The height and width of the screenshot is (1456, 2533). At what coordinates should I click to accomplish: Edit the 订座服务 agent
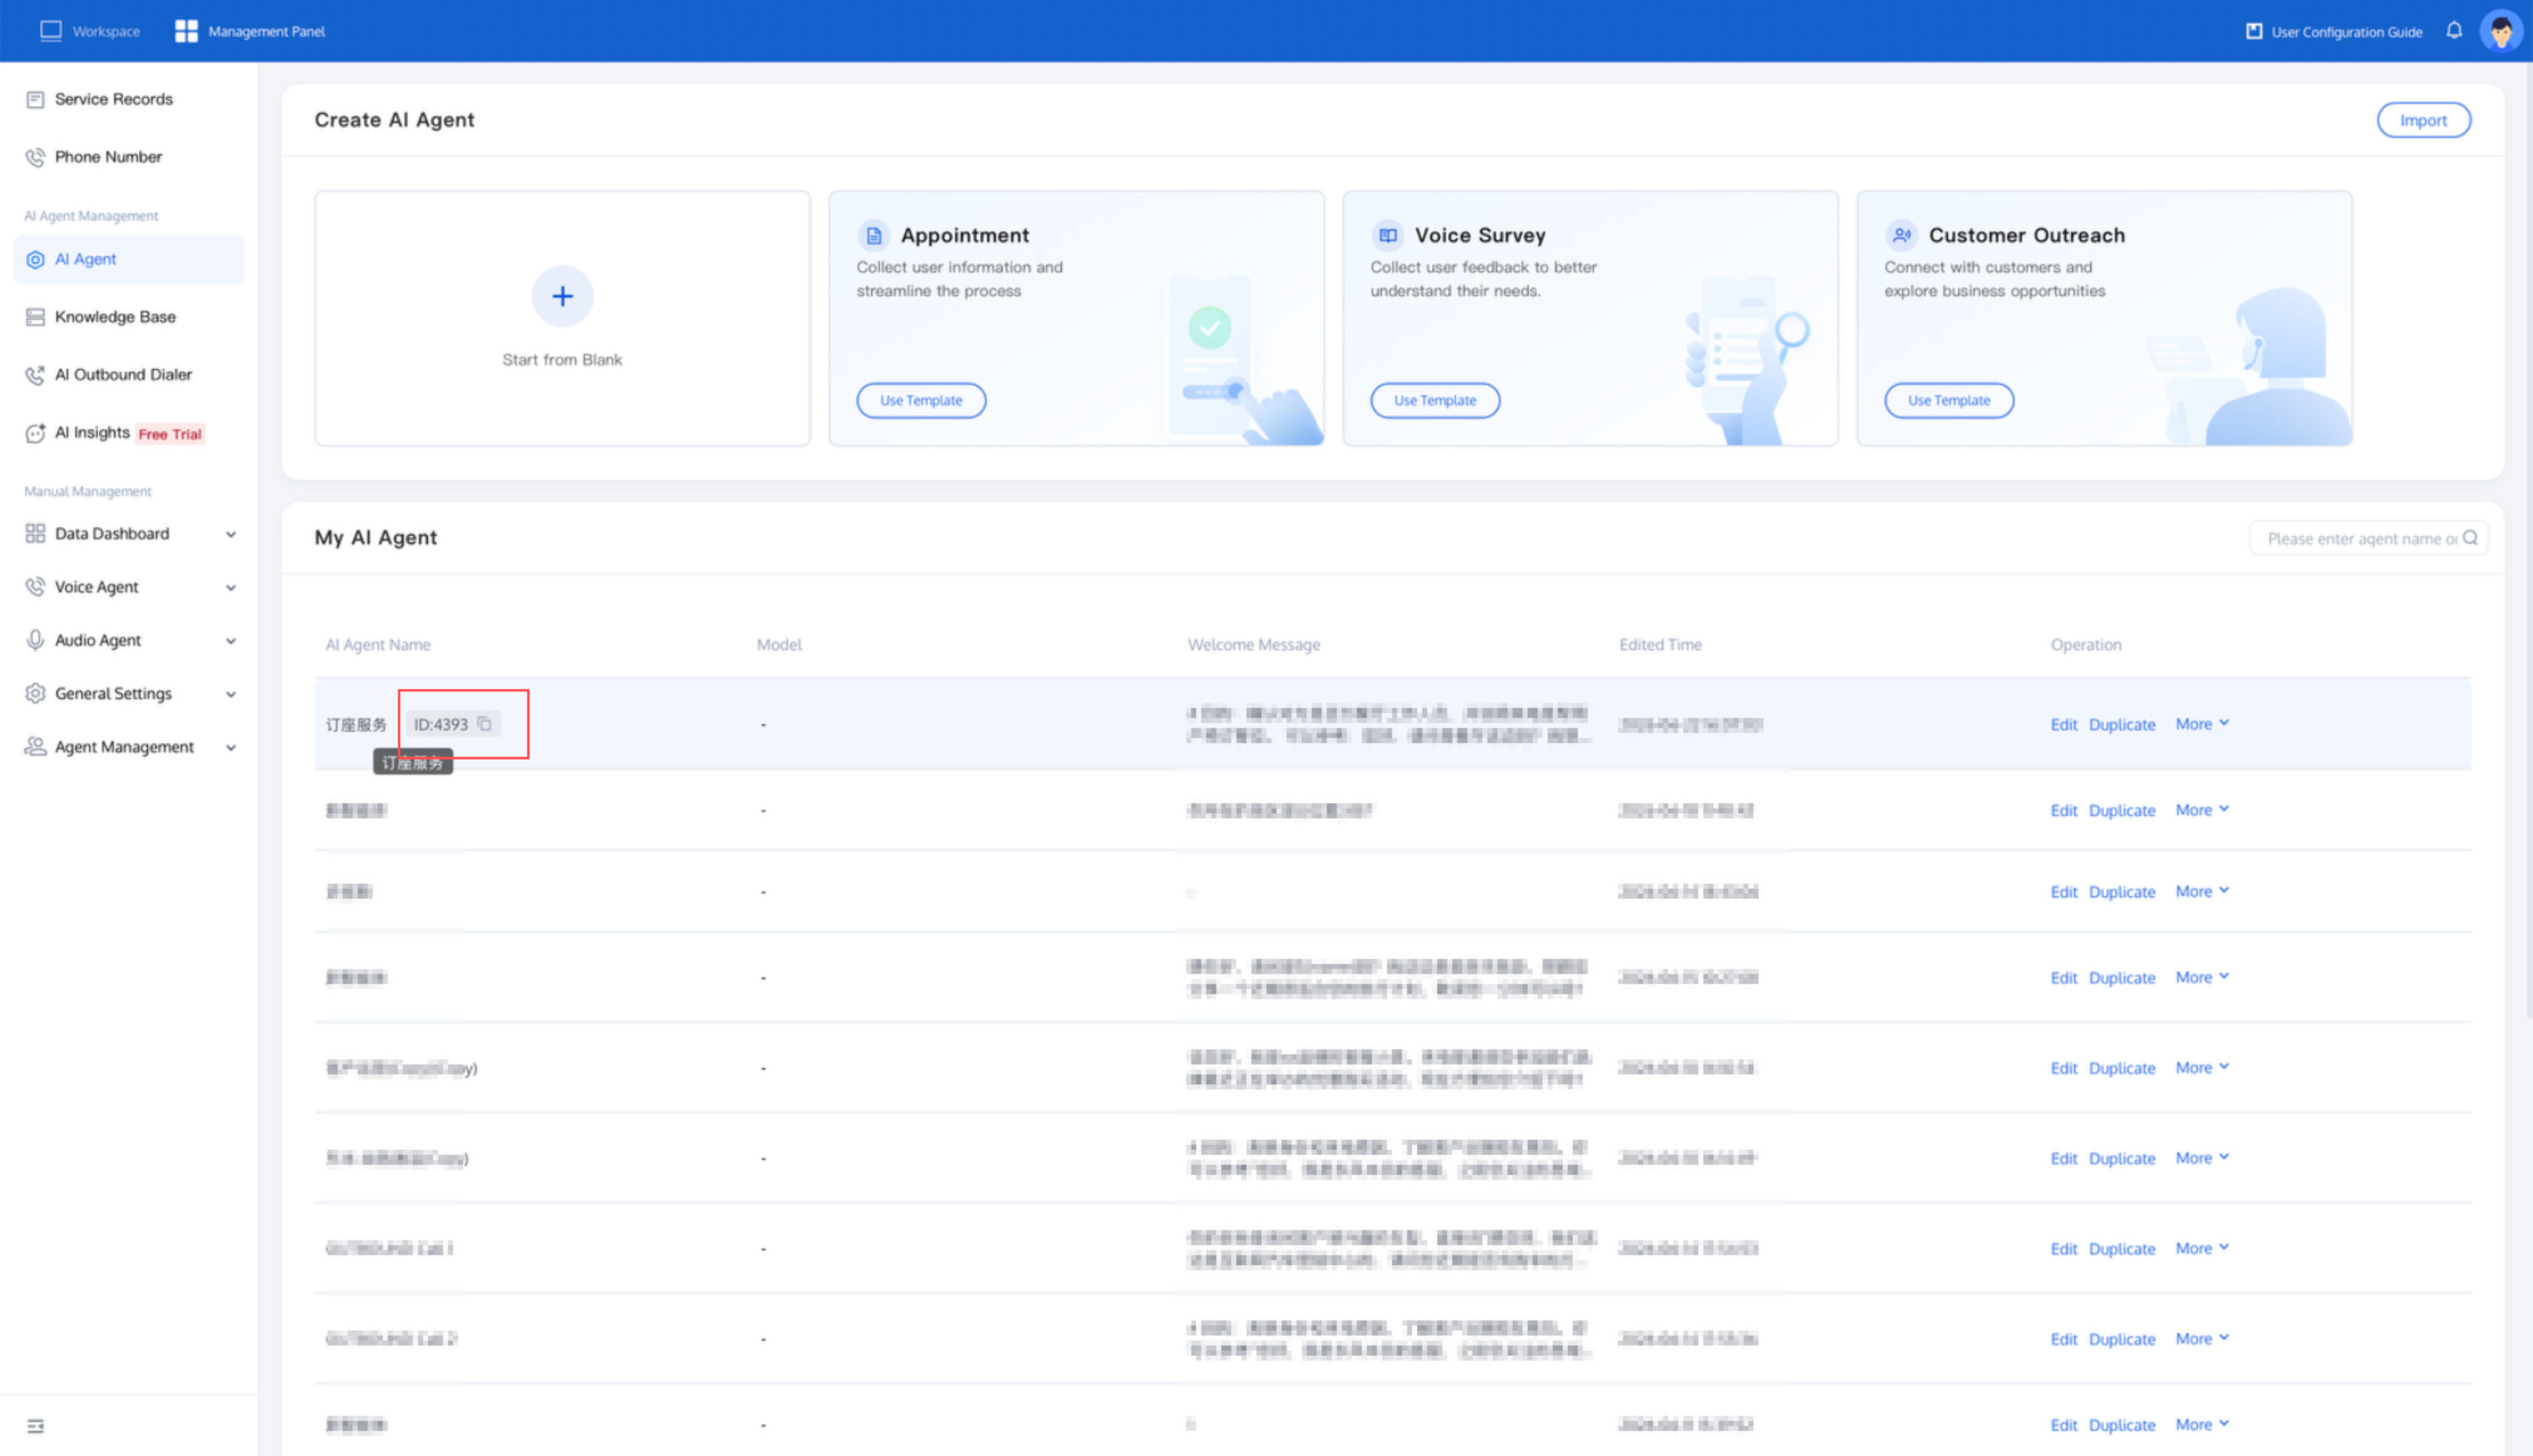(2064, 725)
